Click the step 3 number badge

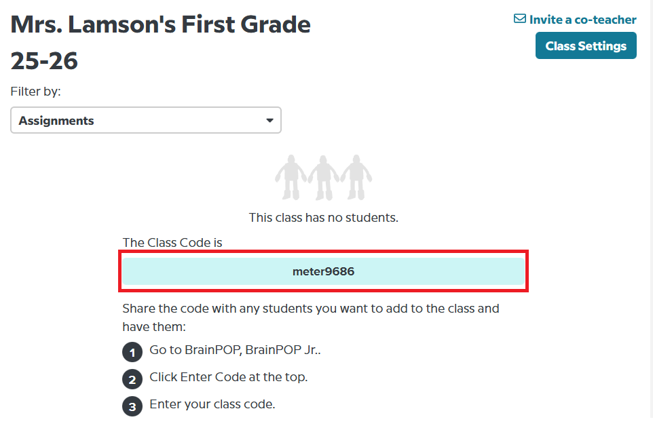(131, 406)
